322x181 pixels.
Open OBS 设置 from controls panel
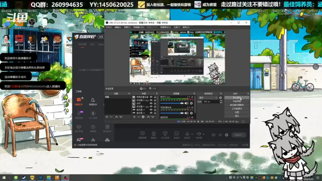(x=237, y=113)
